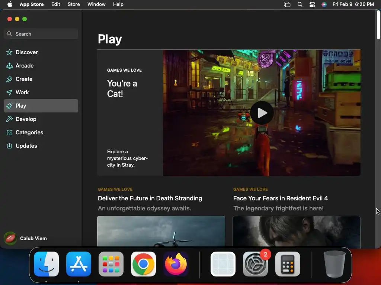Screen dimensions: 381x285
Task: Open Control Center in the menu bar
Action: pos(312,4)
